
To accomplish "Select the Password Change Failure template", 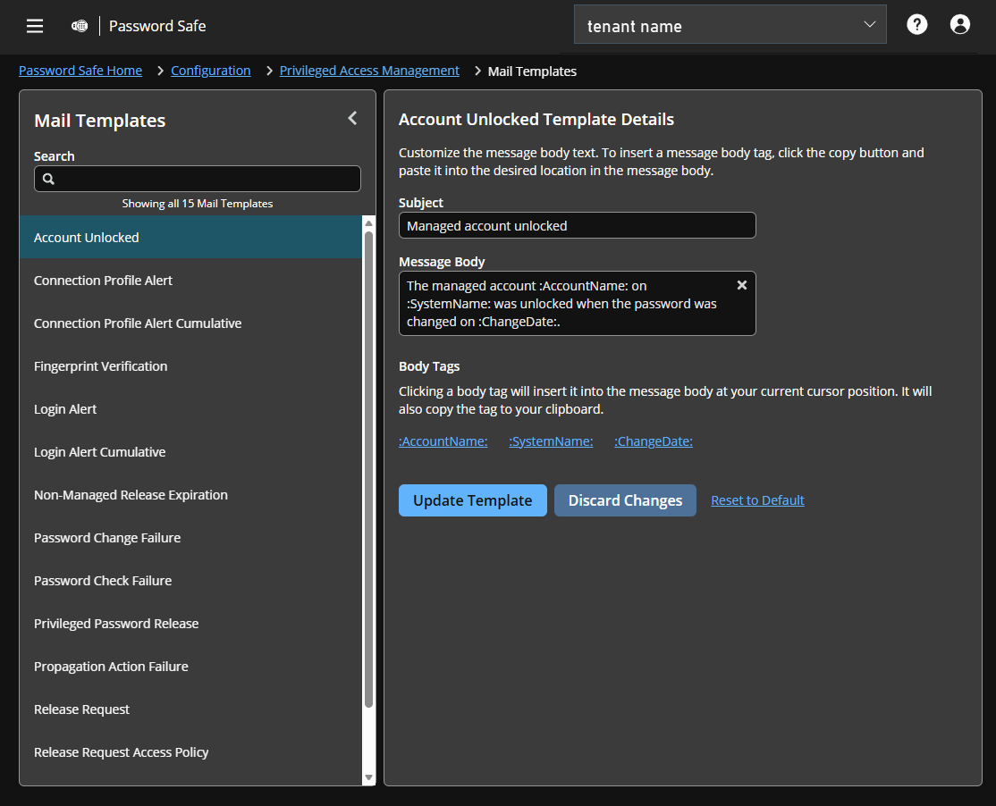I will tap(107, 537).
